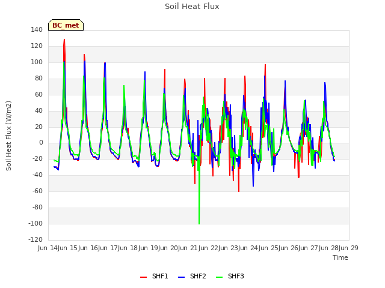
Task: Click the Jun 17 x-axis tick label
Action: (x=108, y=248)
